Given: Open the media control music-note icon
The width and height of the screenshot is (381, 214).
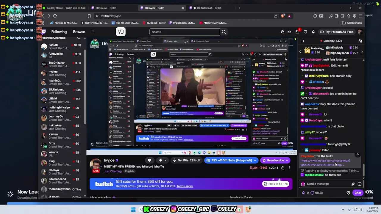Looking at the screenshot, I should coord(331,16).
